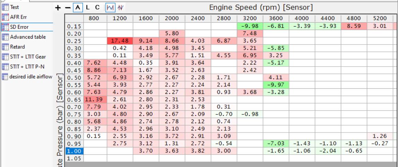Toggle the C mode button

pyautogui.click(x=97, y=8)
